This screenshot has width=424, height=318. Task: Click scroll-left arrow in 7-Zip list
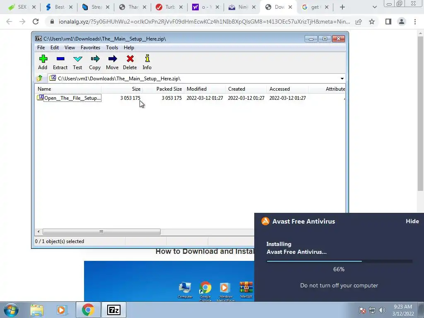[39, 232]
